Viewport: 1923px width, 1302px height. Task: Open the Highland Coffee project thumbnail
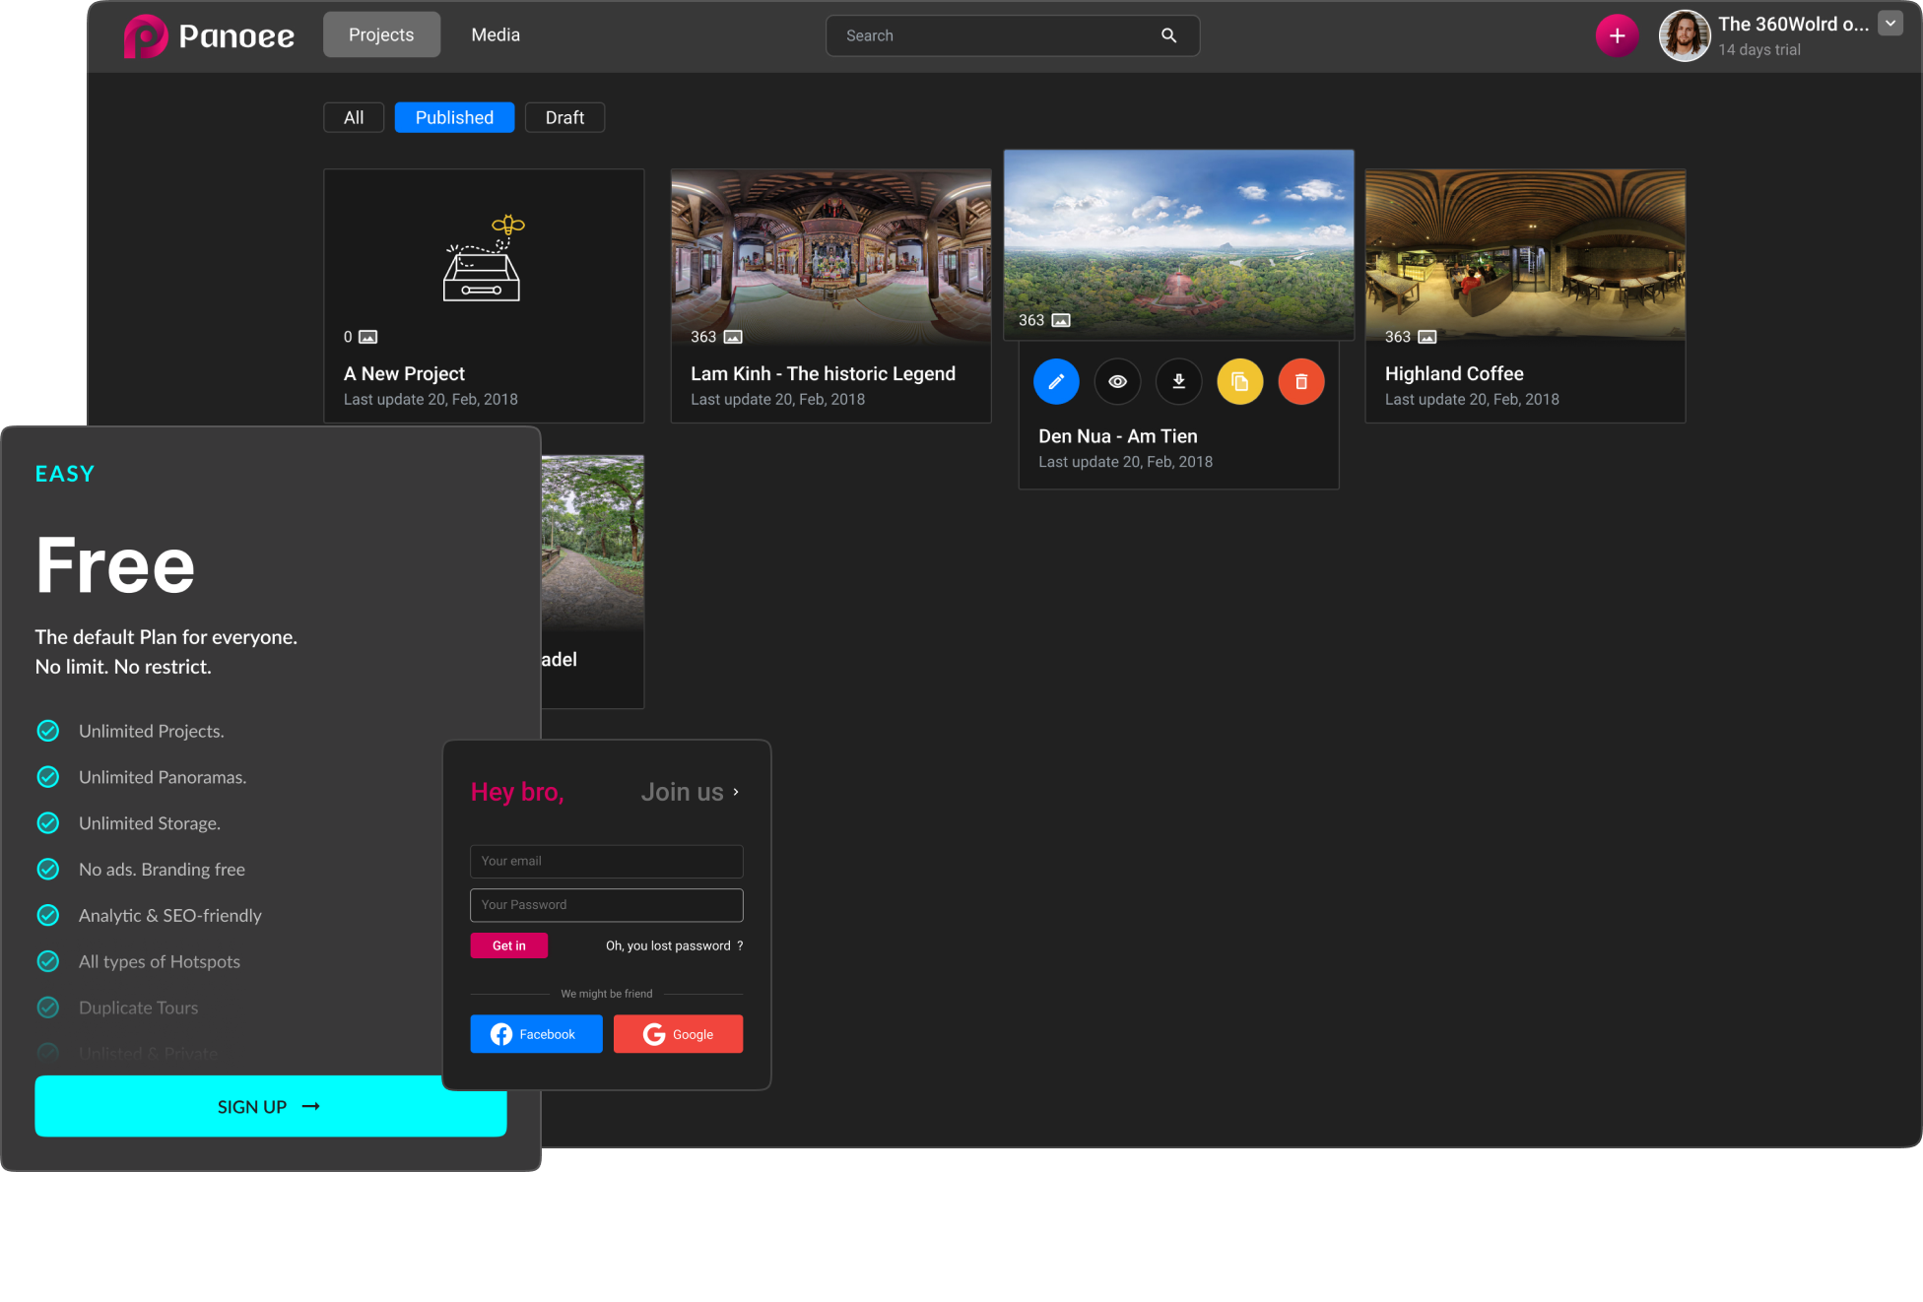(x=1525, y=253)
